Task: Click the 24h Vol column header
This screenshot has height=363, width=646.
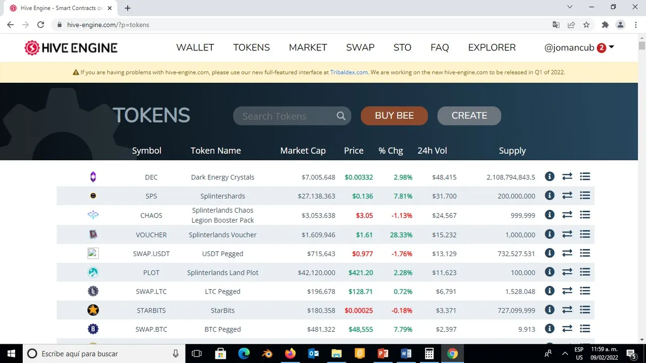Action: tap(432, 150)
